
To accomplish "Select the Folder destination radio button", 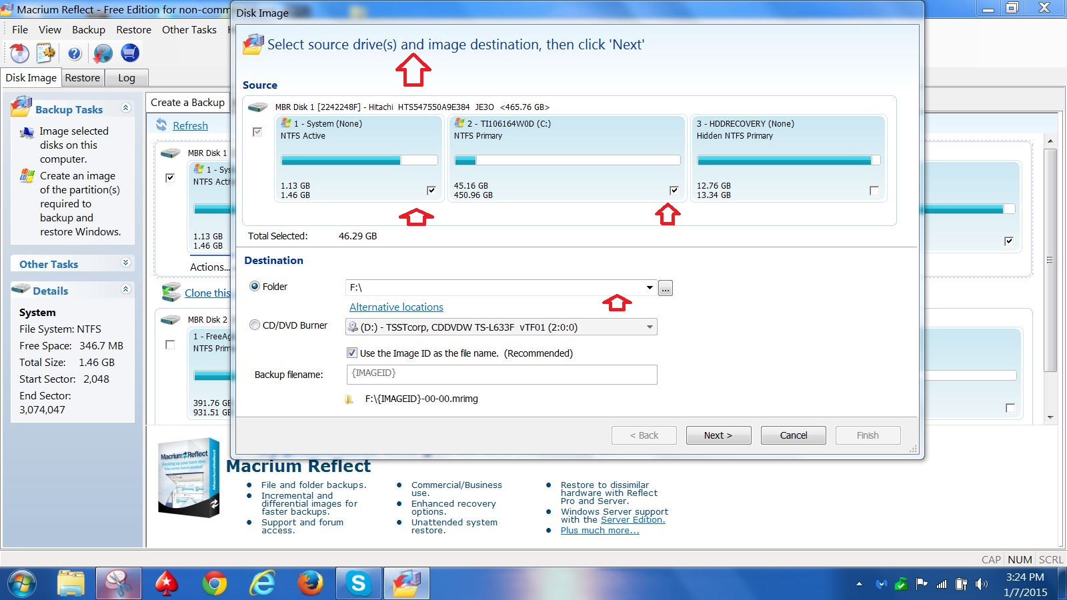I will [255, 286].
